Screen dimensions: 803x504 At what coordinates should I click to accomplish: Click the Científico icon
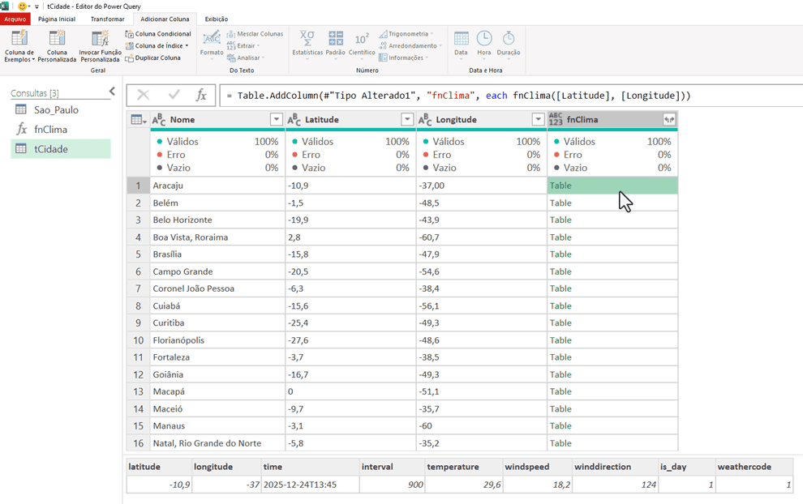362,39
